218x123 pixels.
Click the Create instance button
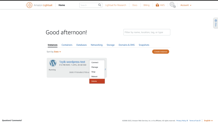tap(161, 52)
